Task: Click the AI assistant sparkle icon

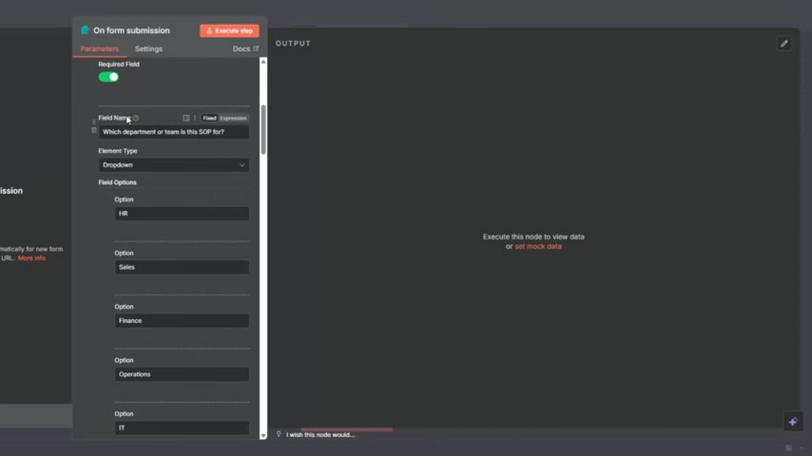Action: coord(793,421)
